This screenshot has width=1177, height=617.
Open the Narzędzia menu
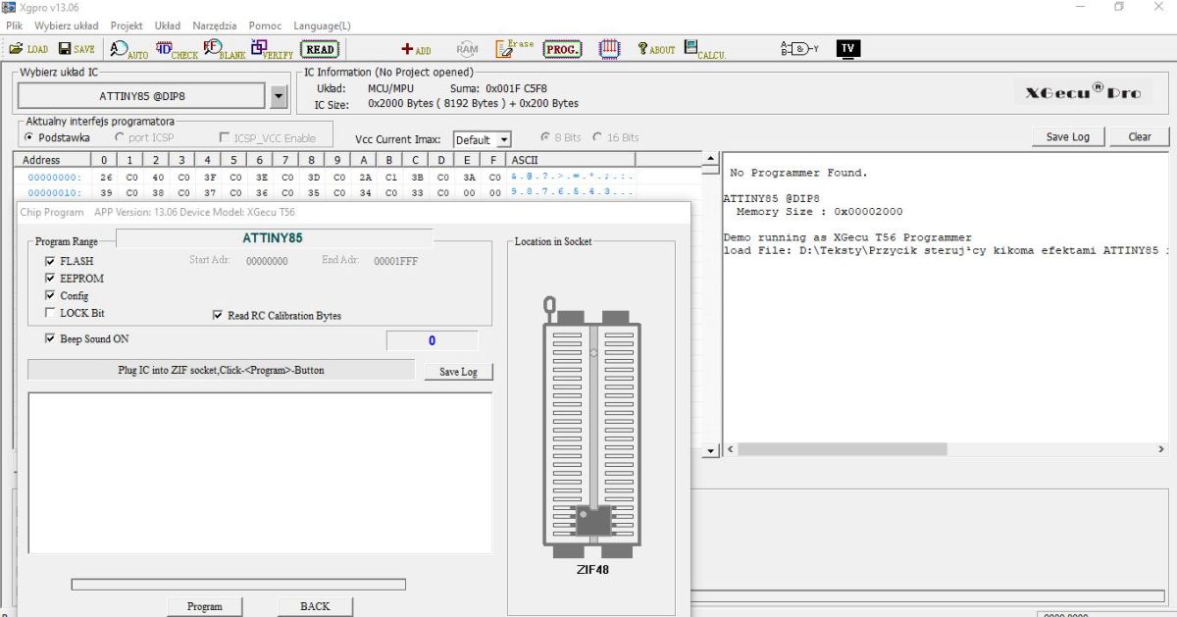pyautogui.click(x=215, y=26)
